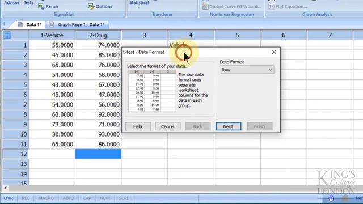
Task: Click the Graph Page 1 tab icon
Action: (x=52, y=24)
